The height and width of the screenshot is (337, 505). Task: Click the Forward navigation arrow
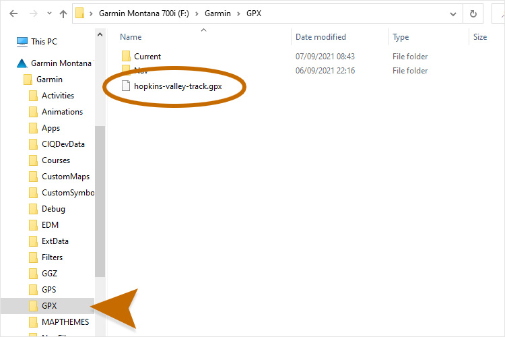click(x=34, y=13)
